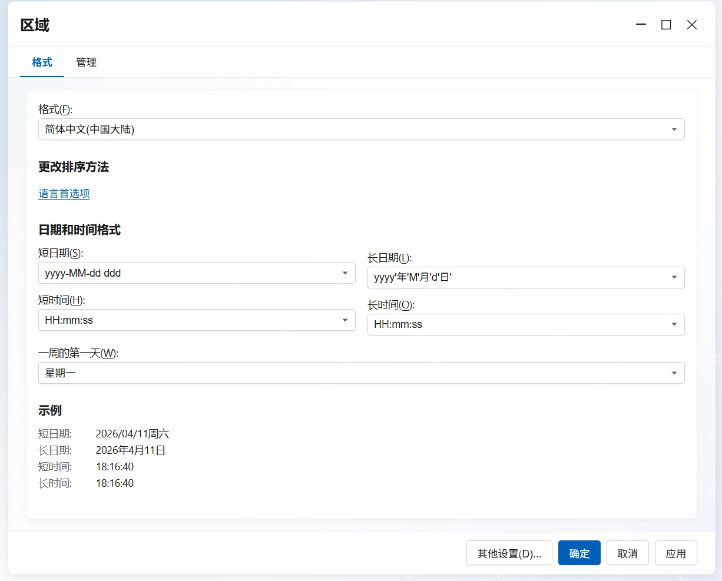Image resolution: width=722 pixels, height=581 pixels.
Task: Switch to the 管理 tab
Action: click(x=86, y=62)
